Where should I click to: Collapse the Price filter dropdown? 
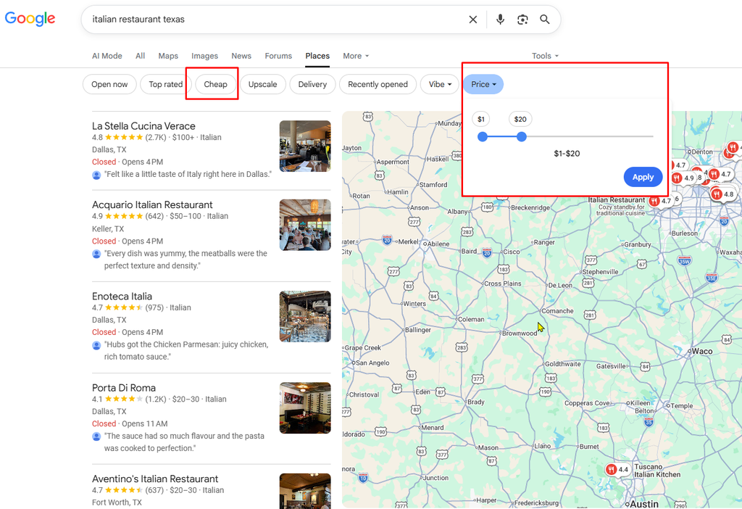pyautogui.click(x=483, y=84)
